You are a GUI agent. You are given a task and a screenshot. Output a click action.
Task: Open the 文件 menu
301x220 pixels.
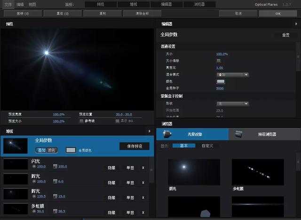pos(8,4)
